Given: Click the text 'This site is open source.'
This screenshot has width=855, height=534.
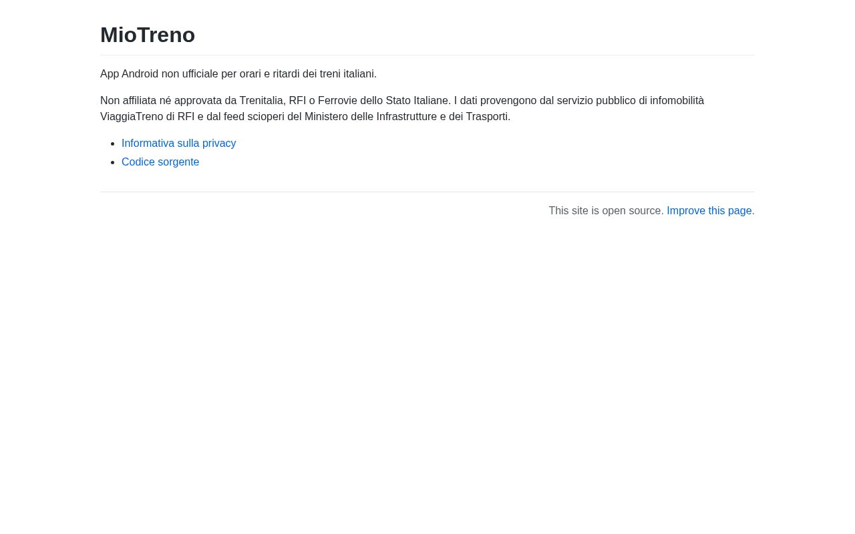Looking at the screenshot, I should 606,211.
